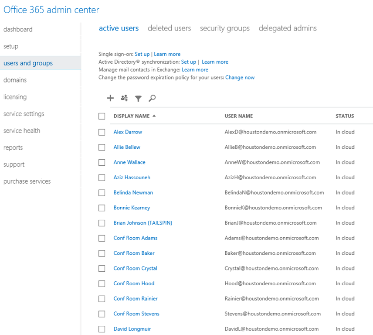The image size is (373, 335).
Task: Toggle the select-all checkbox in header
Action: (102, 116)
